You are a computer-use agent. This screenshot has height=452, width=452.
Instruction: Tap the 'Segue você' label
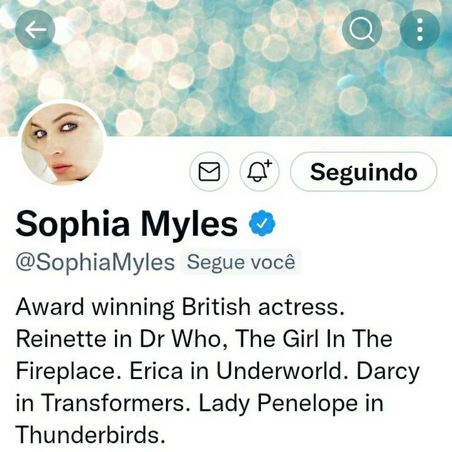tap(241, 262)
